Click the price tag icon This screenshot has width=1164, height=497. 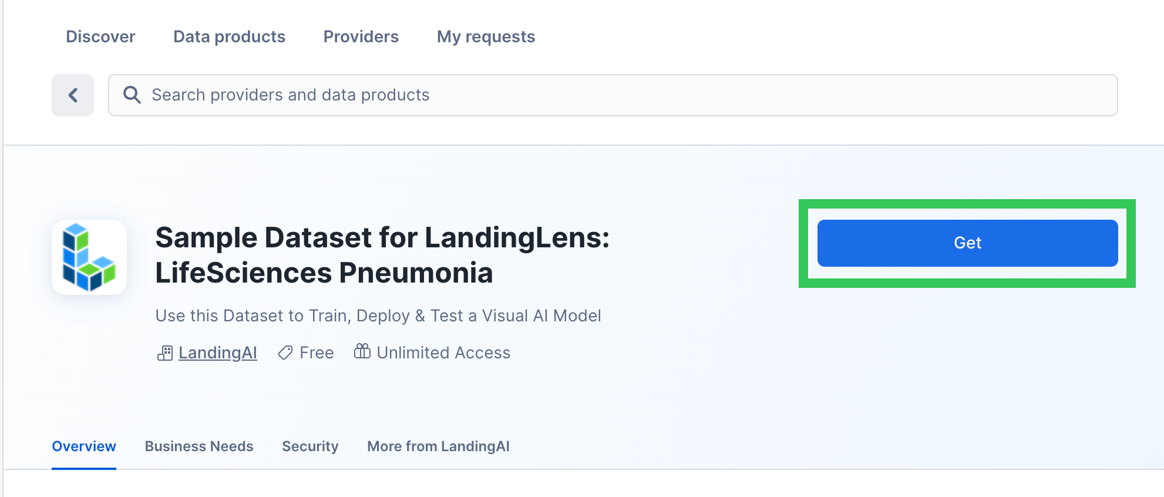click(285, 353)
